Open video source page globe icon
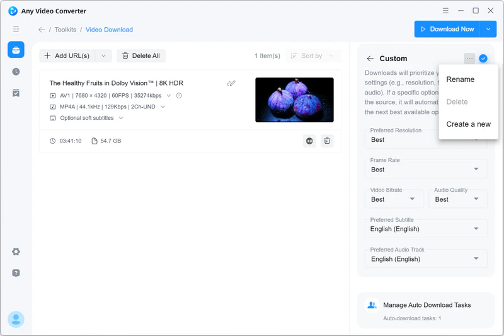 [309, 141]
